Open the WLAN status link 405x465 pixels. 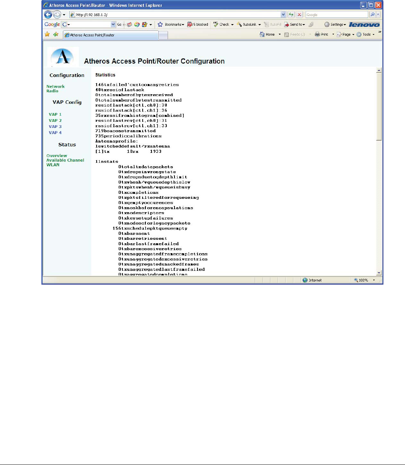pos(53,165)
